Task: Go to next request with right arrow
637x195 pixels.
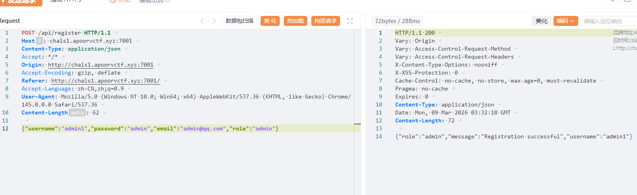Action: point(214,21)
